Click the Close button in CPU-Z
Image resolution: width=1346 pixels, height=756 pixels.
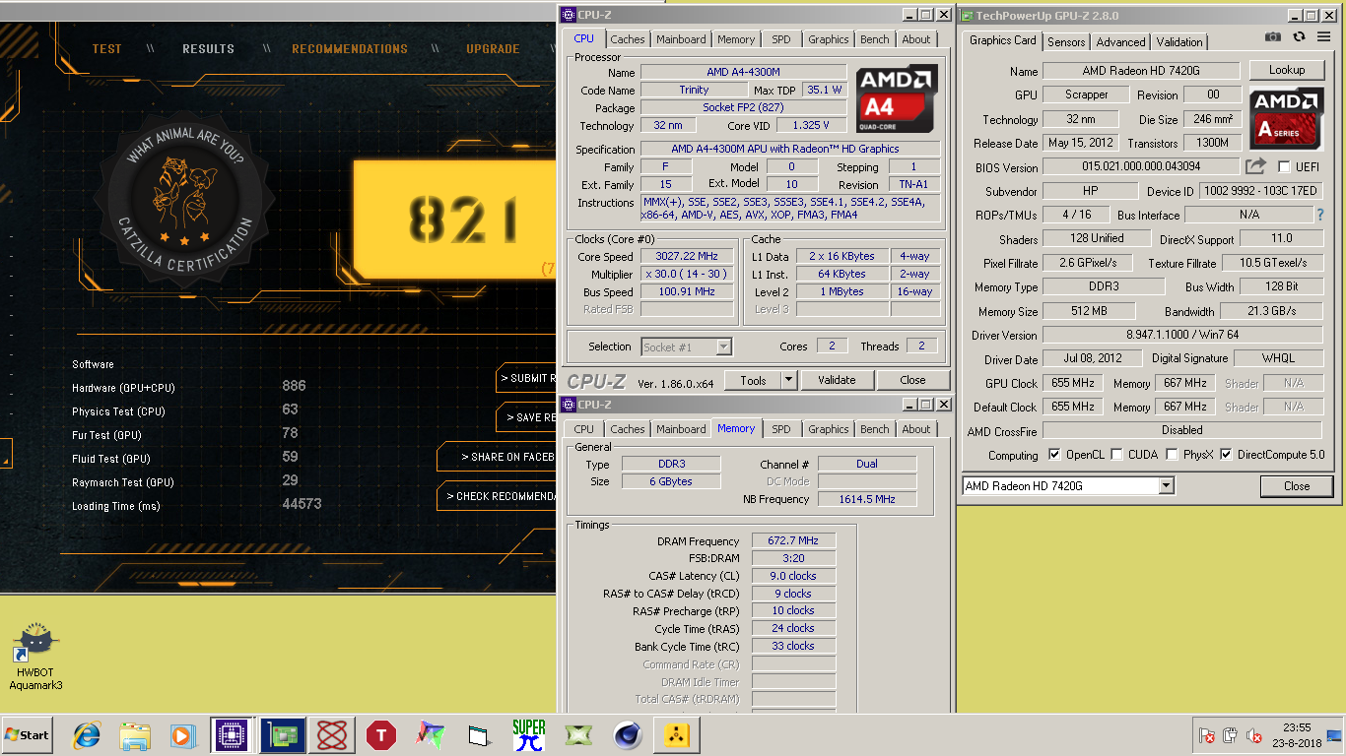point(912,380)
